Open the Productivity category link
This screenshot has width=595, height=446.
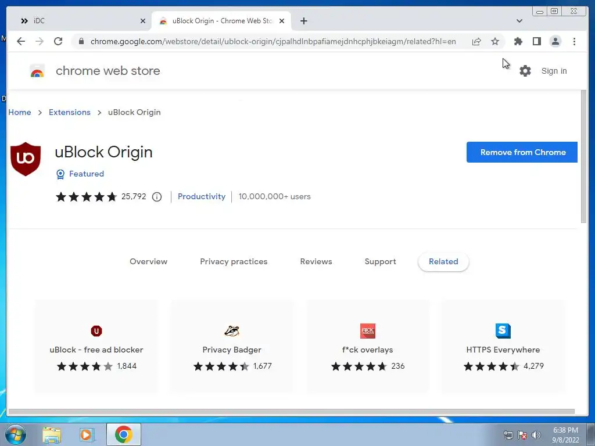point(202,196)
